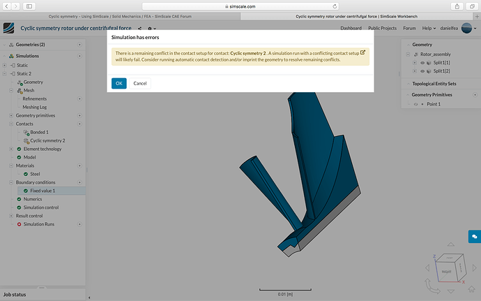The height and width of the screenshot is (301, 481).
Task: Open the Help dropdown menu
Action: click(x=429, y=29)
